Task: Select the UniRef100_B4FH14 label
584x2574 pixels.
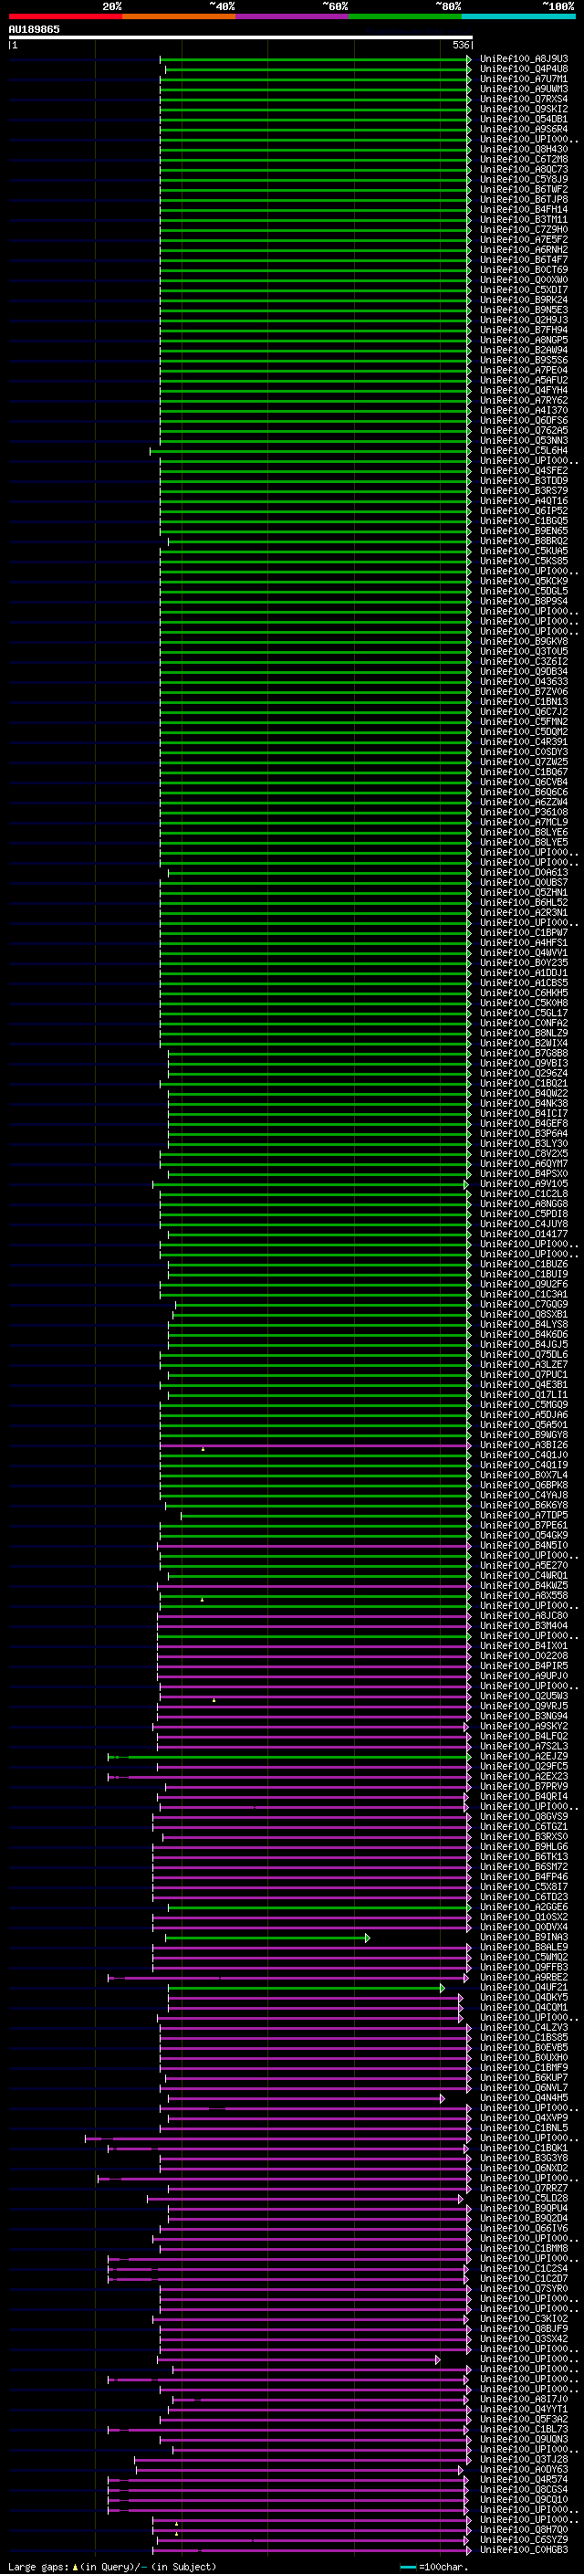Action: [x=523, y=210]
